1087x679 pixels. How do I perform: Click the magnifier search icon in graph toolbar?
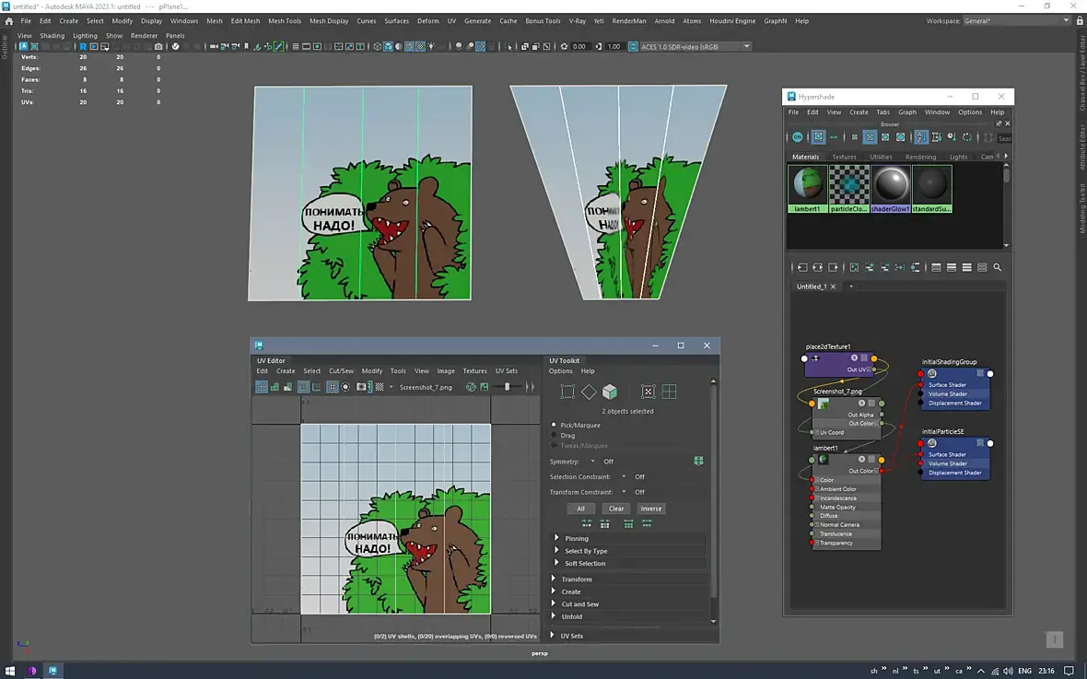tap(997, 267)
